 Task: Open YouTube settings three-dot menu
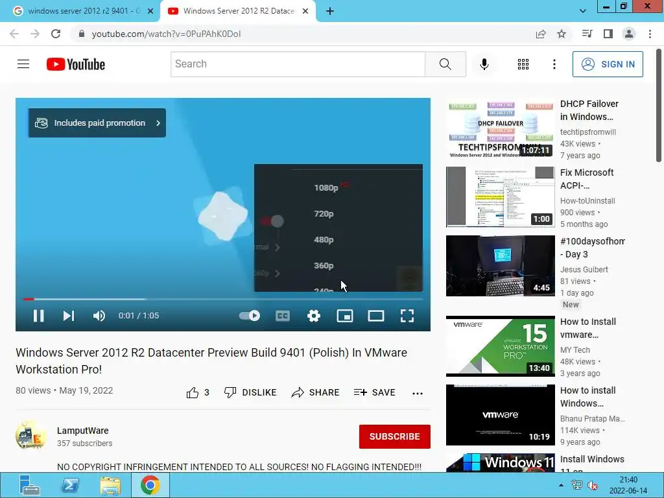point(554,64)
